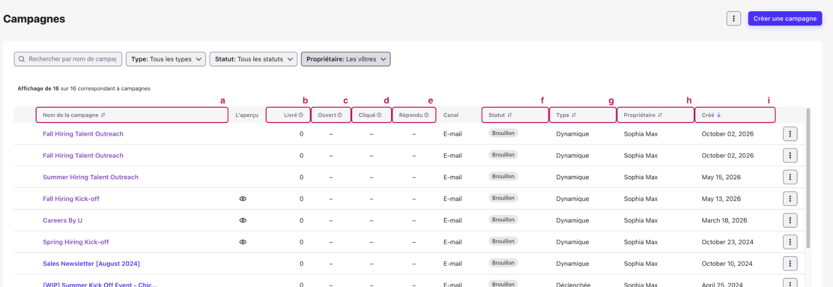Open the more options menu beside Créer une campagne
Image resolution: width=833 pixels, height=287 pixels.
click(734, 19)
